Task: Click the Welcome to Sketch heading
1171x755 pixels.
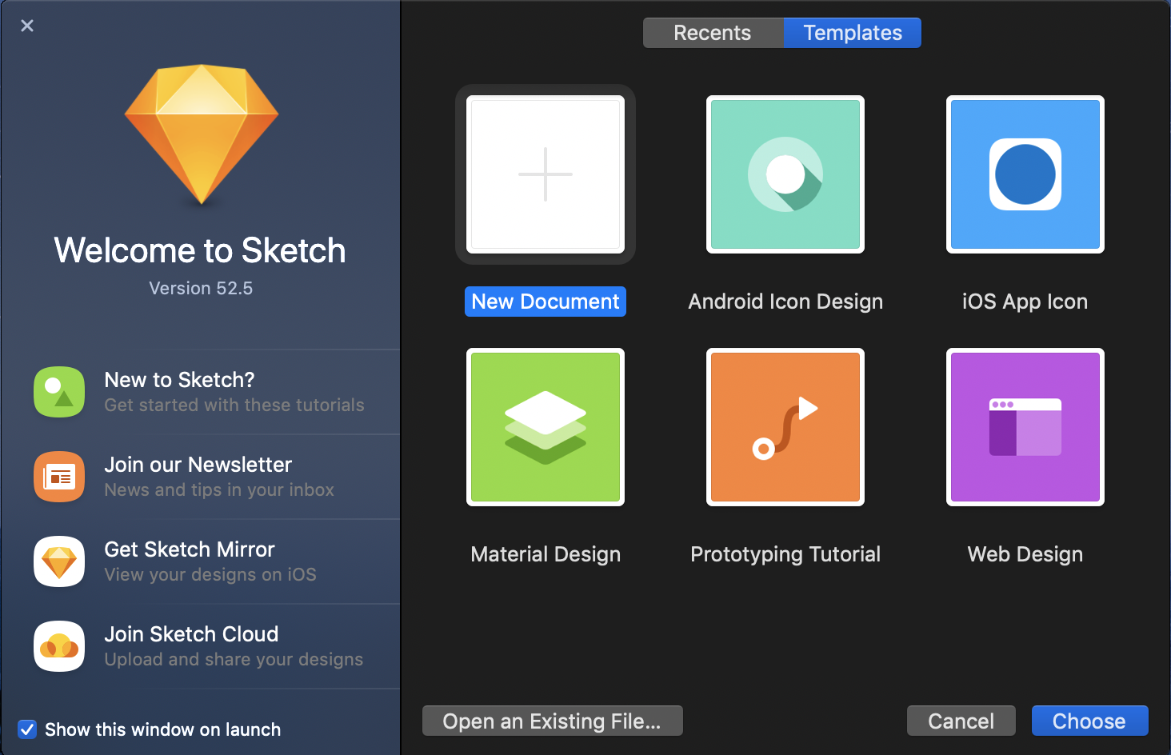Action: 200,250
